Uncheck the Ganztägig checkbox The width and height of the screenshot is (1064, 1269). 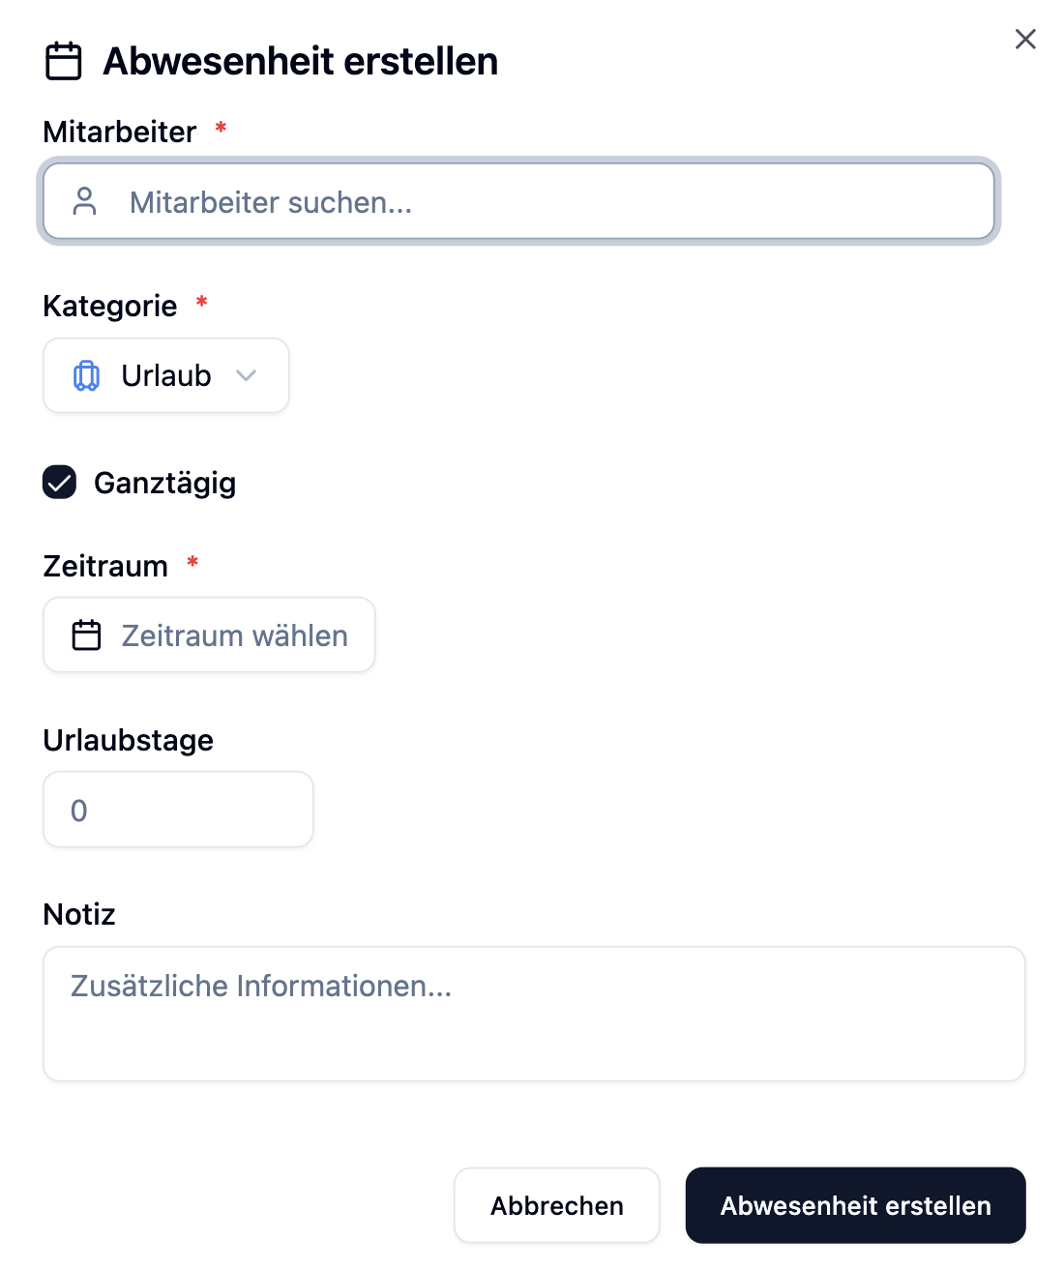pyautogui.click(x=60, y=482)
